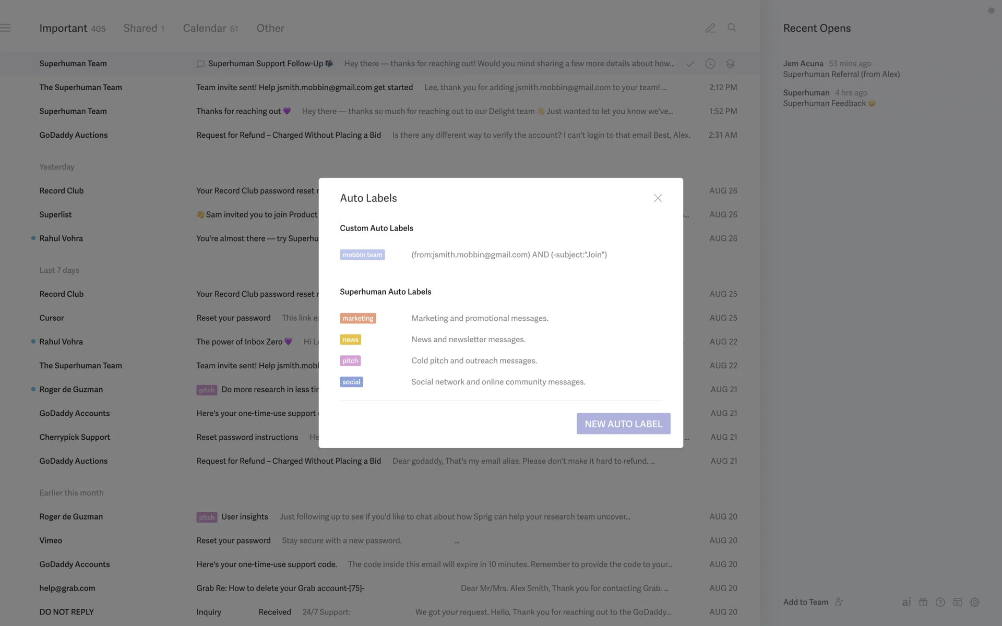The height and width of the screenshot is (626, 1002).
Task: Click the social auto label chip
Action: [x=351, y=382]
